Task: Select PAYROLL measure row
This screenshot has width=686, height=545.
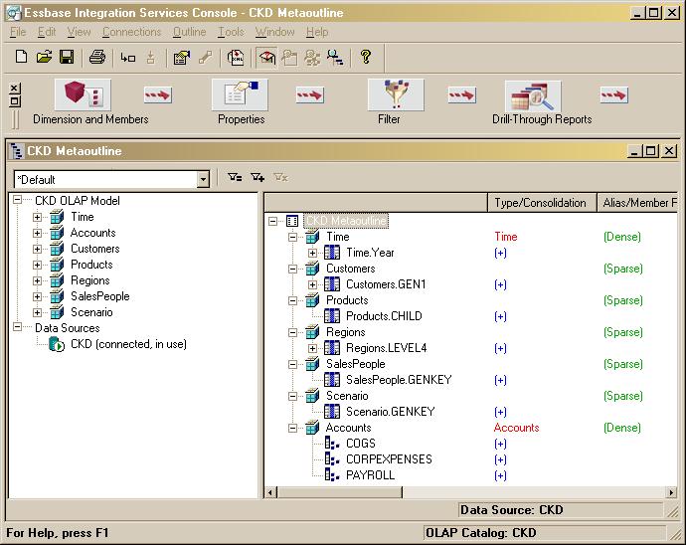Action: coord(370,475)
